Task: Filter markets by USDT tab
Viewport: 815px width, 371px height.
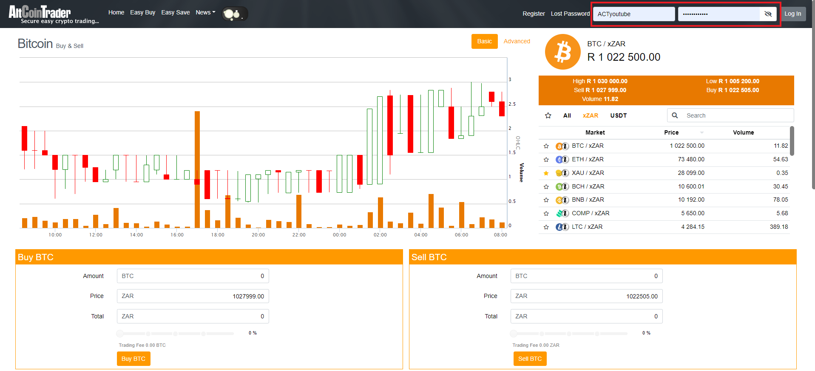Action: (618, 115)
